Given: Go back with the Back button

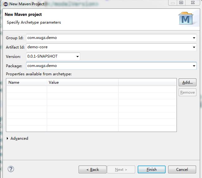Looking at the screenshot, I should click(93, 170).
